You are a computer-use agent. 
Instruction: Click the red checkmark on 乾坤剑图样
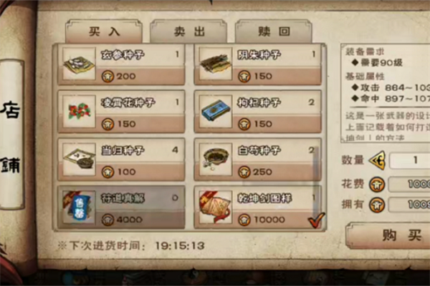pos(317,220)
